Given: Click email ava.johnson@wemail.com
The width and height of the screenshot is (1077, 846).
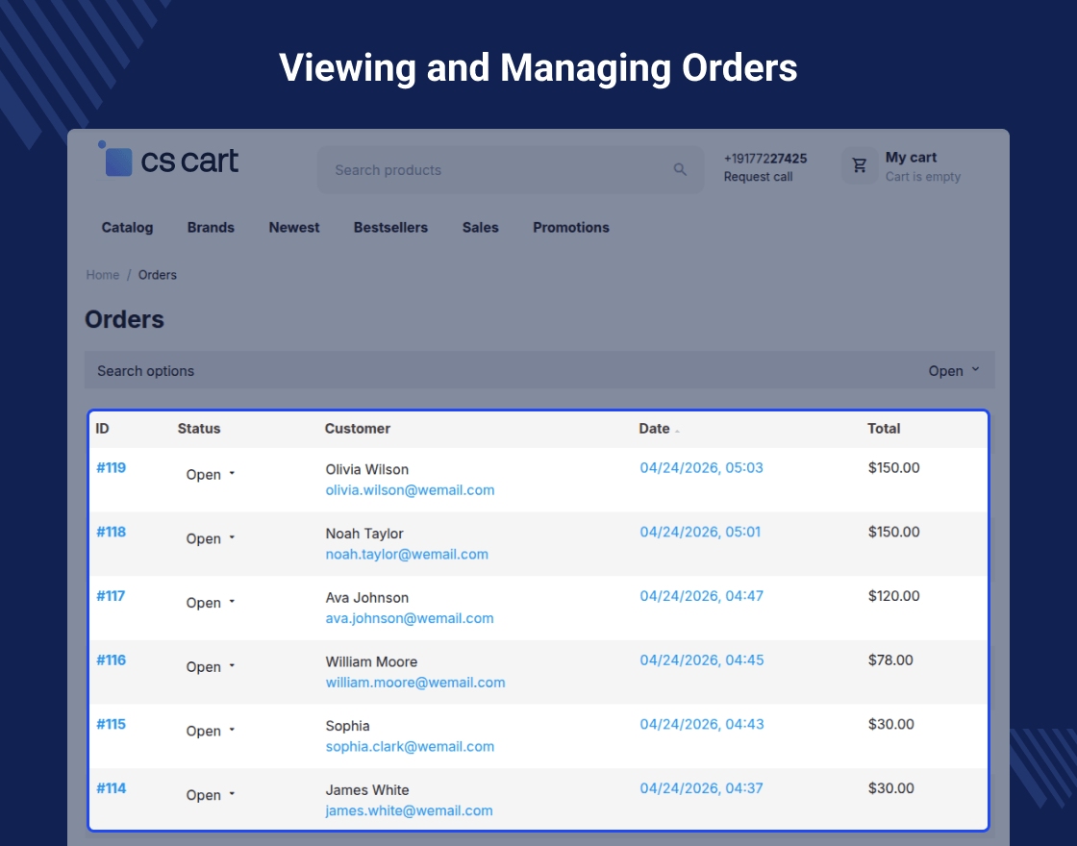Looking at the screenshot, I should click(410, 618).
